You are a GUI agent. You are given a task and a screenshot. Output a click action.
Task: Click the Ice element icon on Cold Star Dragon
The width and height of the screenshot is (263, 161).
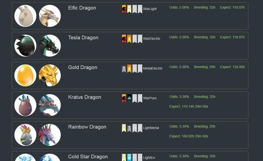click(x=129, y=157)
